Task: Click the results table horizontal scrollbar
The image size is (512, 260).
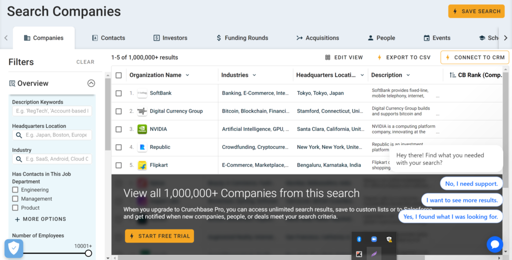Action: coord(271,257)
